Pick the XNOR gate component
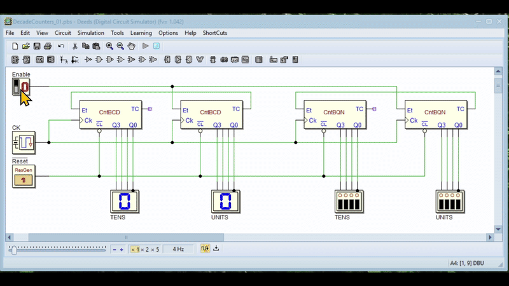509x286 pixels. point(153,60)
